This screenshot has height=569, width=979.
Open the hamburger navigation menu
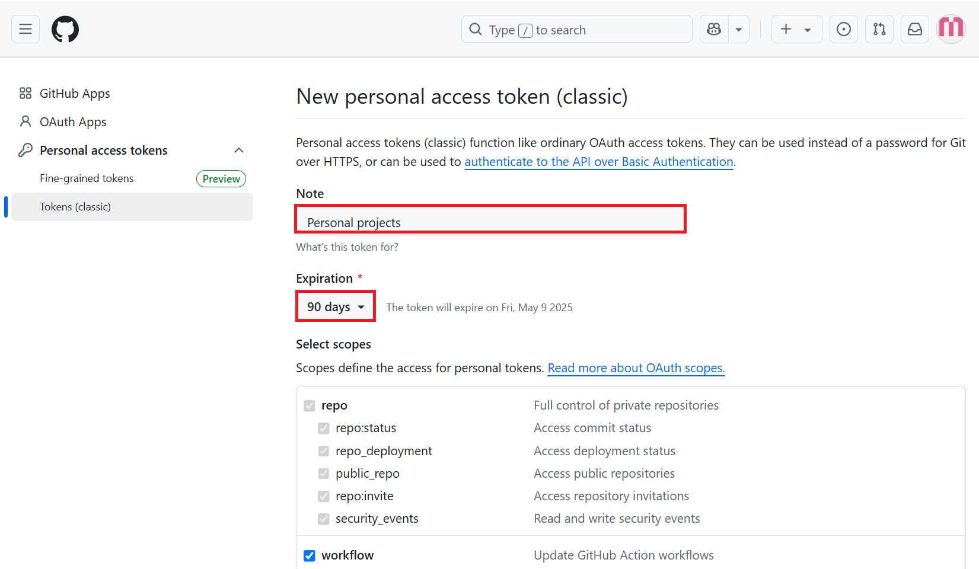25,29
